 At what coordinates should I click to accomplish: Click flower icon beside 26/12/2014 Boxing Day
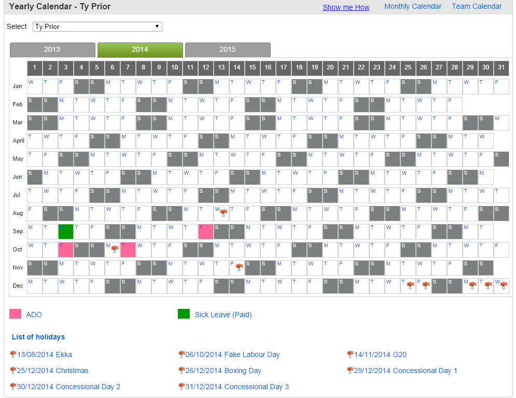[182, 371]
